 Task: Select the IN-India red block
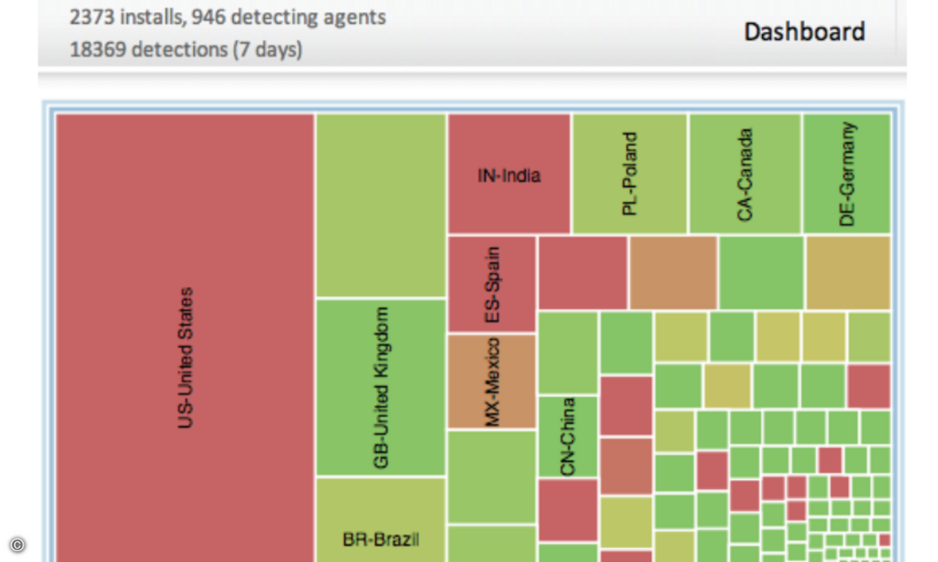click(x=509, y=173)
